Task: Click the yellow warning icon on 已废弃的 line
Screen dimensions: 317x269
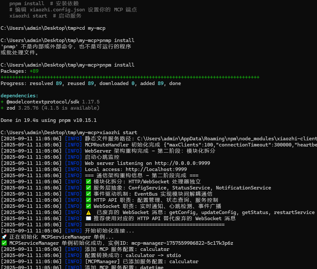Action: click(x=88, y=212)
